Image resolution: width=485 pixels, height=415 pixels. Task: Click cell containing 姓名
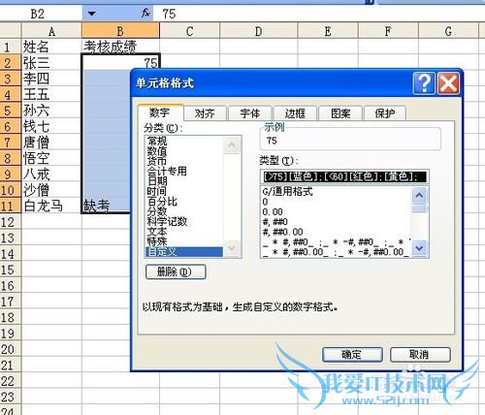[x=51, y=47]
